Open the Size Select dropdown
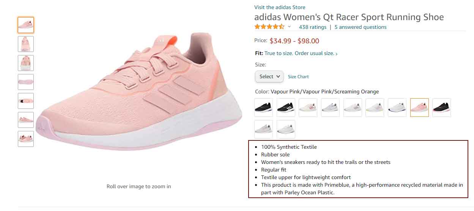 pyautogui.click(x=269, y=76)
